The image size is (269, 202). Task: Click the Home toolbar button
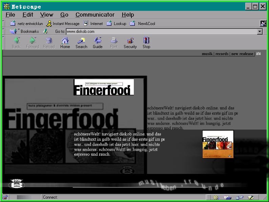(65, 43)
